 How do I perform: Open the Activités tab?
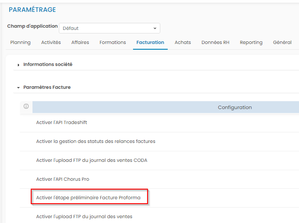click(51, 43)
